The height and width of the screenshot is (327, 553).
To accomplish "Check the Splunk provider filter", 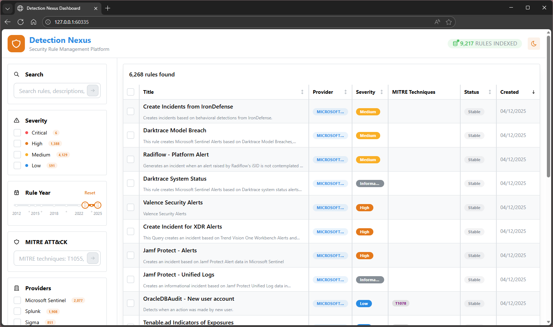I will pyautogui.click(x=17, y=311).
